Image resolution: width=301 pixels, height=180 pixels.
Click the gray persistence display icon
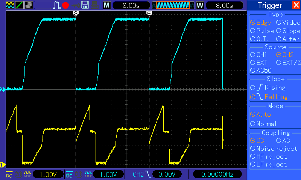click(x=29, y=5)
